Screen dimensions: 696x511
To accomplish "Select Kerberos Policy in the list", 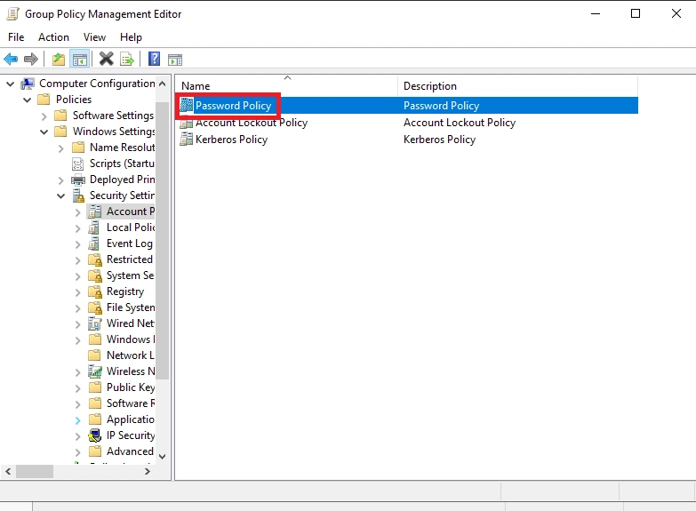I will tap(231, 140).
